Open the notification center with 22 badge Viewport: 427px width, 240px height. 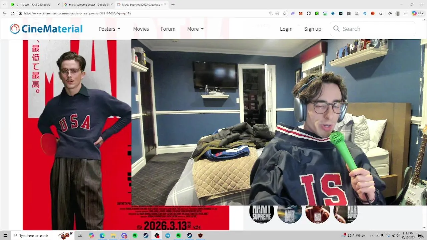pyautogui.click(x=420, y=236)
